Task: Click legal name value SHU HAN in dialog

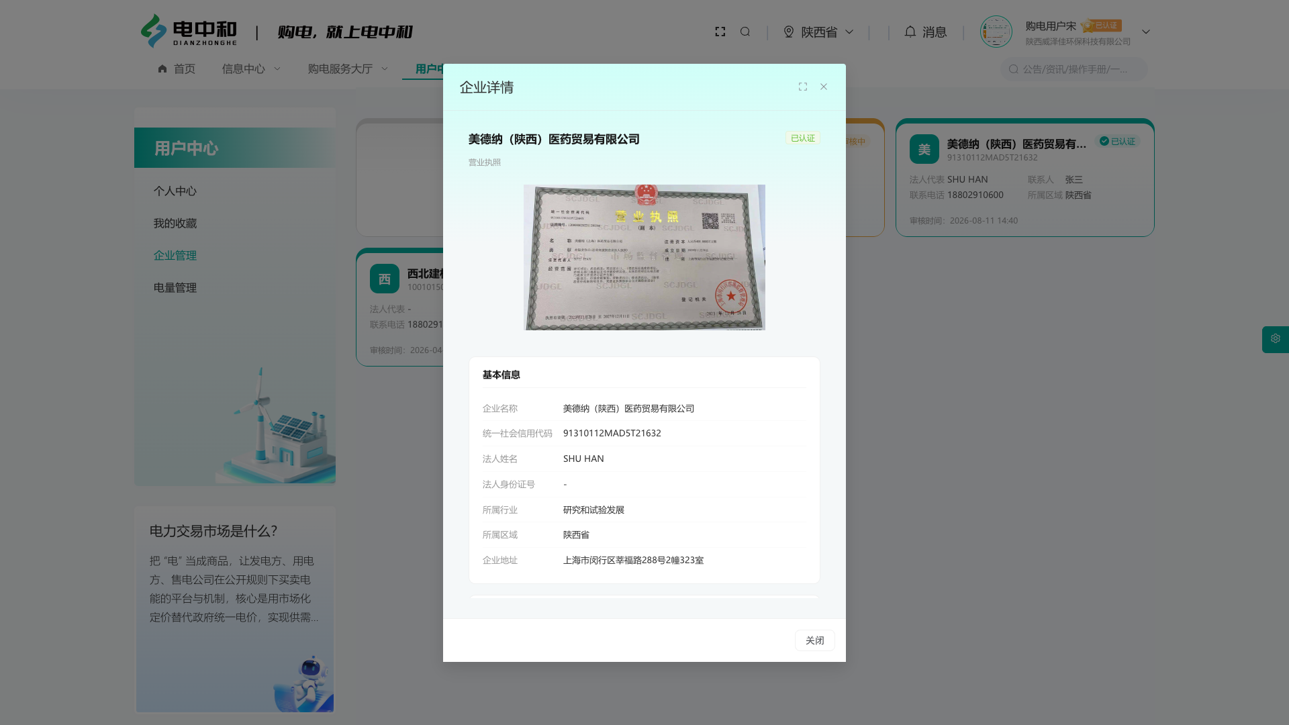Action: click(x=583, y=458)
